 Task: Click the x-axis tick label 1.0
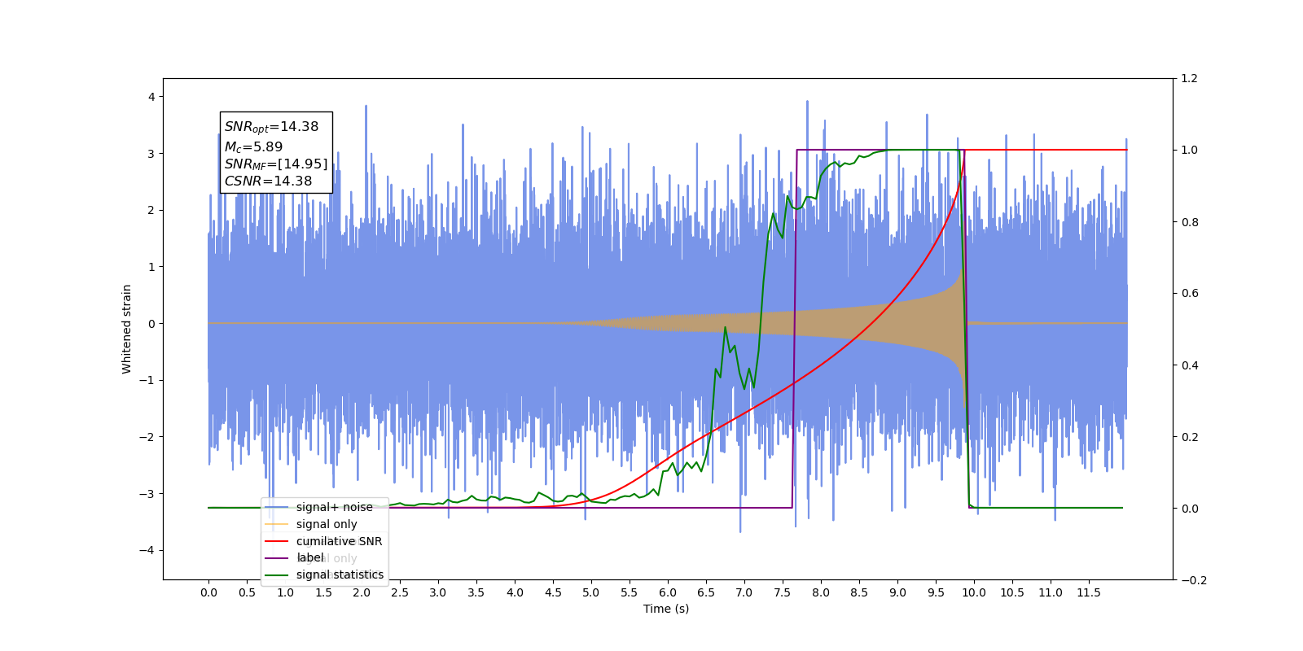[285, 592]
